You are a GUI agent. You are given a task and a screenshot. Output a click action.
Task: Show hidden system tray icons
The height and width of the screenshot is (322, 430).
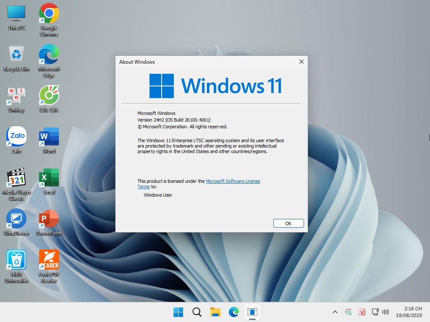pyautogui.click(x=335, y=312)
